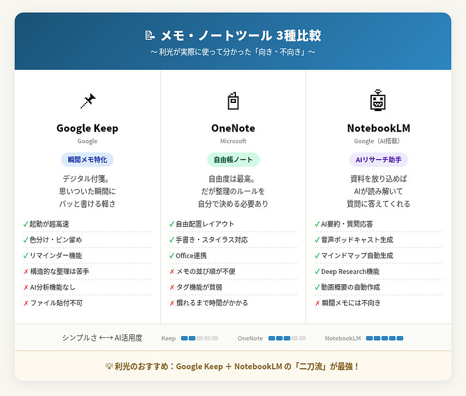Select the lightning pen icon above Google Keep
This screenshot has height=396, width=466.
point(87,100)
